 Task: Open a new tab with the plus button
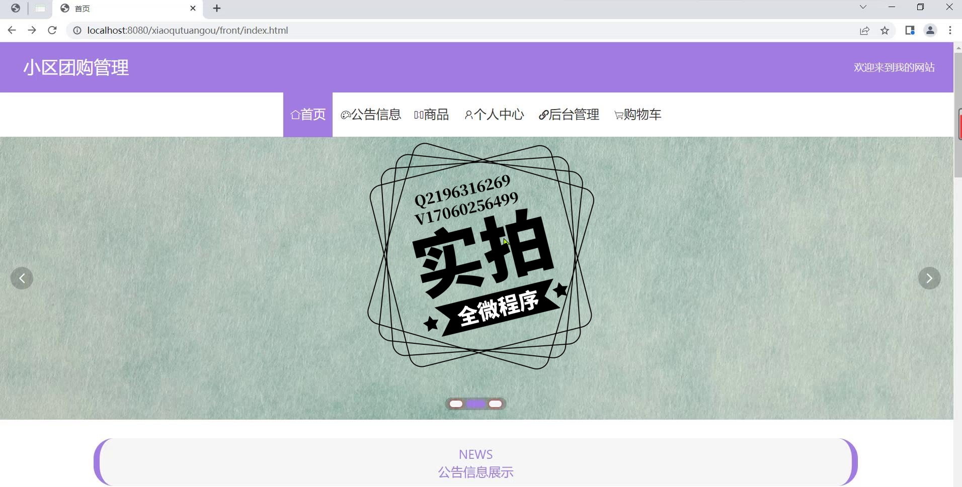point(217,8)
